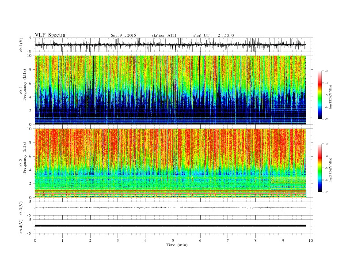Click the "6" kHz tick on ch.2 frequency axis
This screenshot has height=270, width=350.
tap(30, 156)
